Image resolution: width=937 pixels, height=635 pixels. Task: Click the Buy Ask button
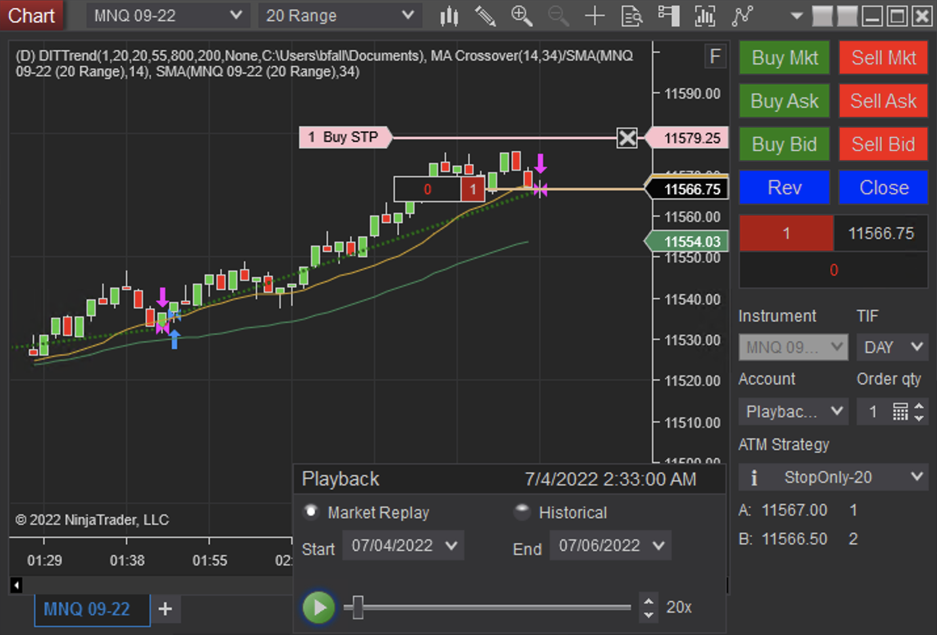pyautogui.click(x=785, y=101)
